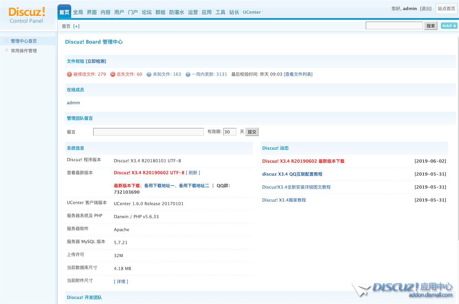Open Discuz! X3.4搬家教程 news

(x=284, y=200)
